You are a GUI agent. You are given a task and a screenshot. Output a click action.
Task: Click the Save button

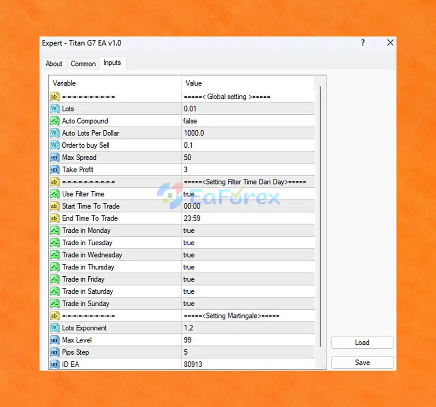tap(362, 362)
